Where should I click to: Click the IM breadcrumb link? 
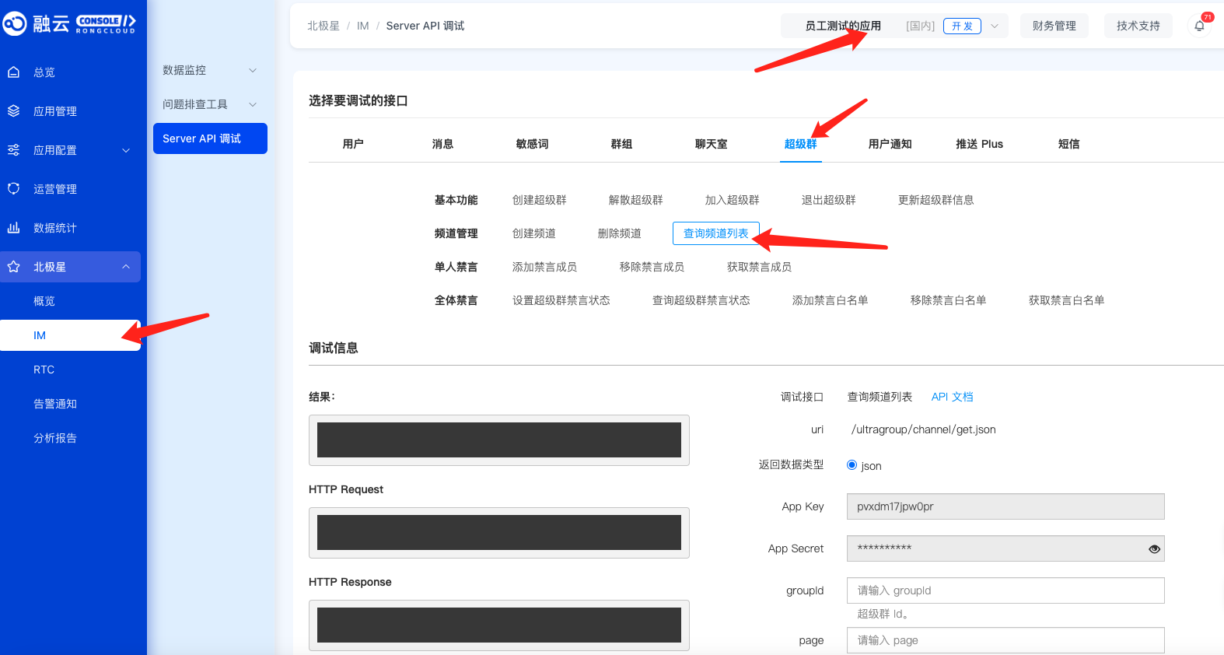(x=362, y=26)
